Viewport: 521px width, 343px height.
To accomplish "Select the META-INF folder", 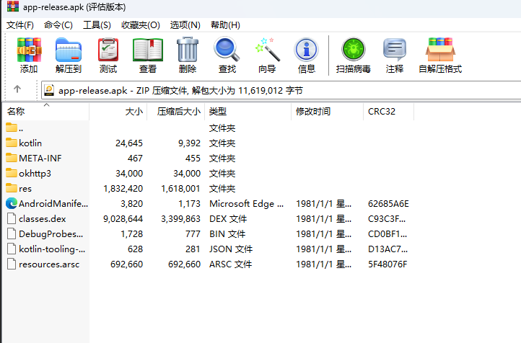I will (39, 158).
